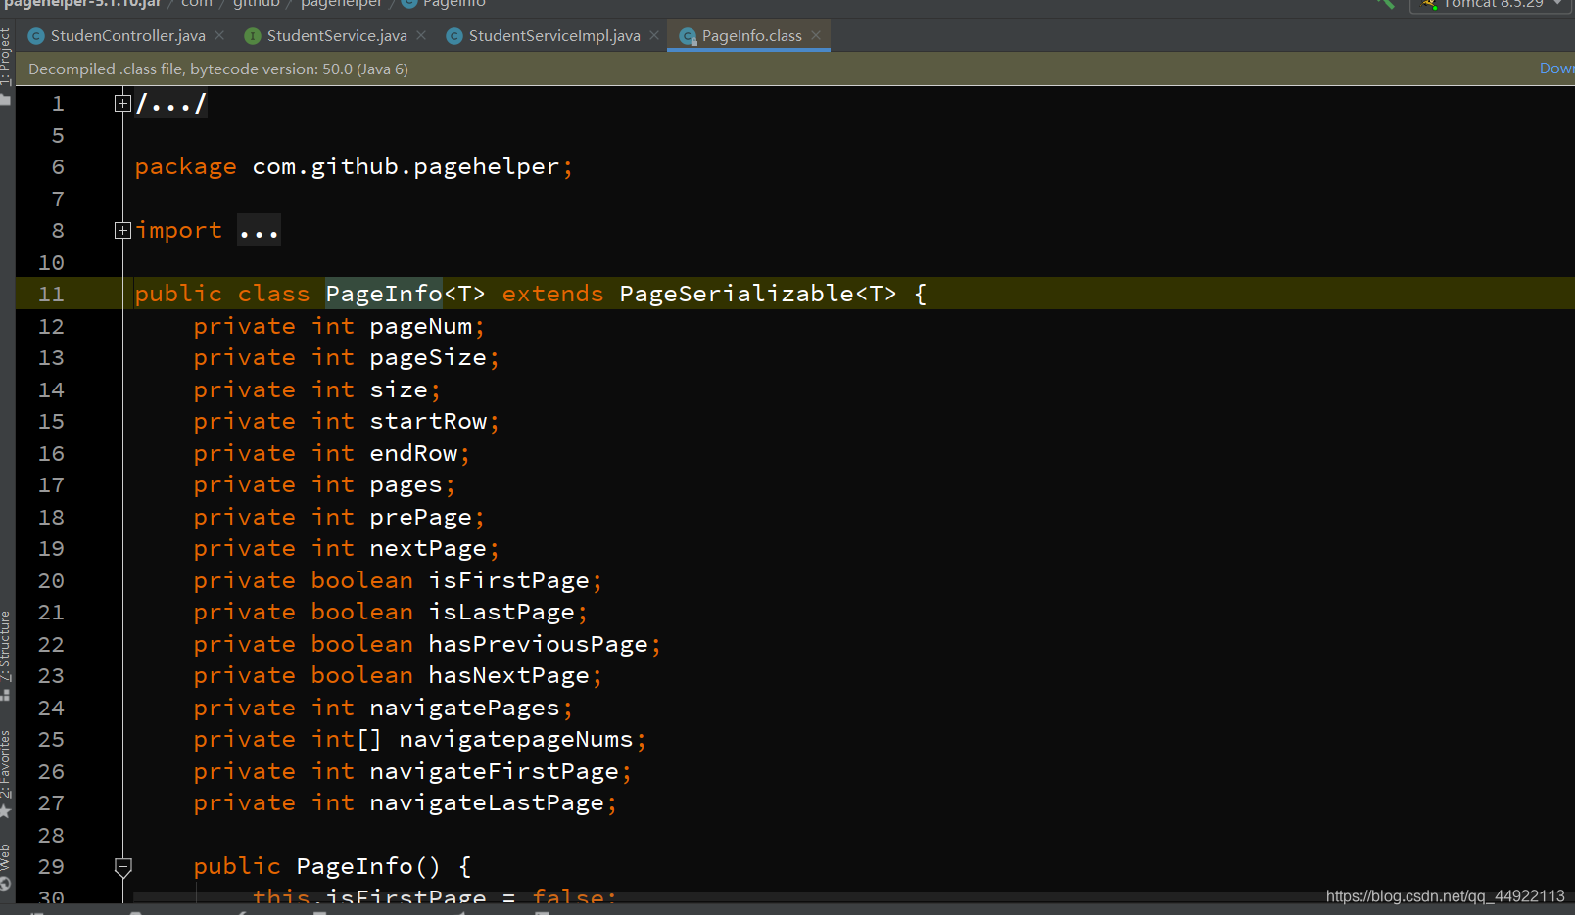The image size is (1575, 915).
Task: Click the navigatePages field name
Action: click(464, 709)
